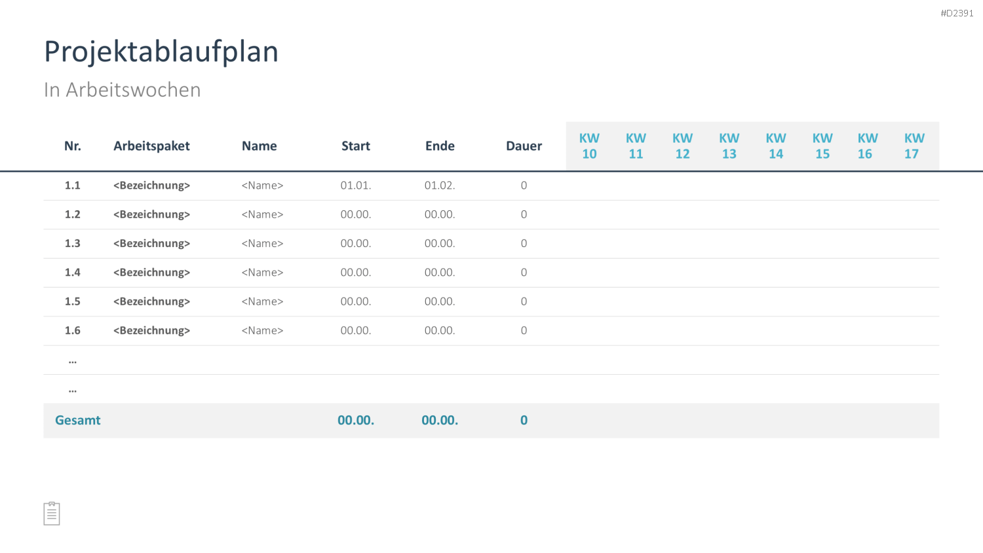This screenshot has height=553, width=983.
Task: Click the Ende cell in row 1.5
Action: point(440,301)
